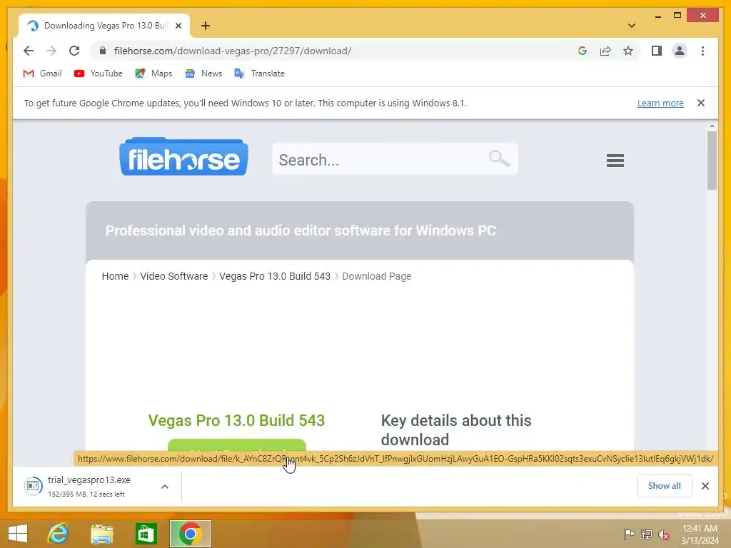Click the Action Center flag icon
This screenshot has height=548, width=731.
coord(629,534)
